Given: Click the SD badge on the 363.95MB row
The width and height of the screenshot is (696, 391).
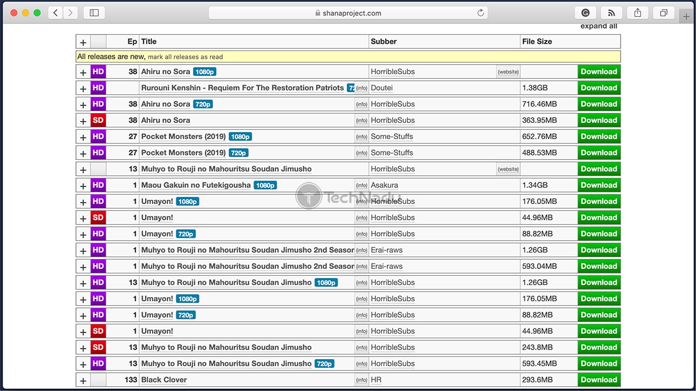Looking at the screenshot, I should click(98, 120).
